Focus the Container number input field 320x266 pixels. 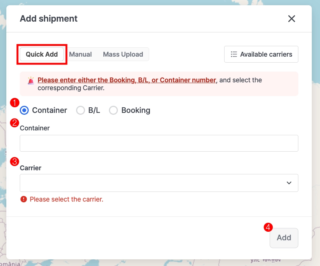pos(159,143)
